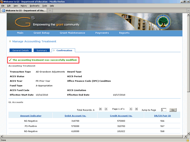Open the Grant Setup menu
The height and width of the screenshot is (142, 190).
coord(41,33)
